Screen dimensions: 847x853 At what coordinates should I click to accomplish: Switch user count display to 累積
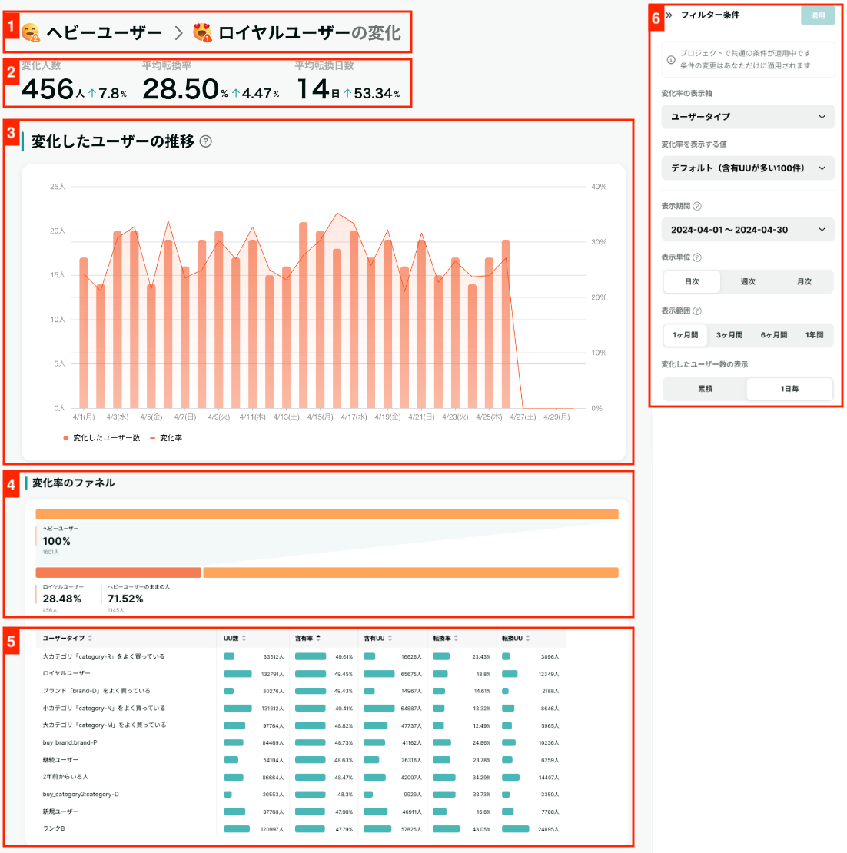point(705,389)
